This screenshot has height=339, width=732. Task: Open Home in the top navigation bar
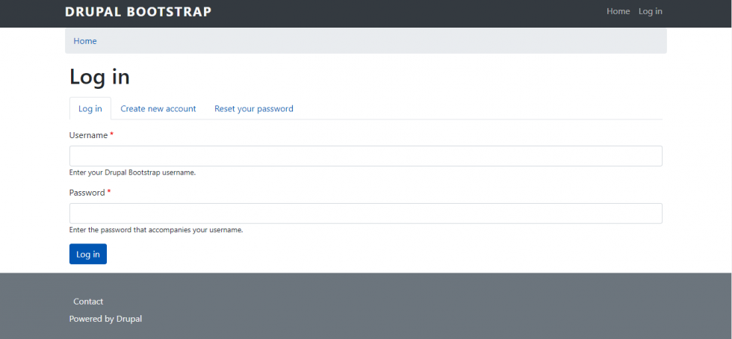pyautogui.click(x=618, y=12)
